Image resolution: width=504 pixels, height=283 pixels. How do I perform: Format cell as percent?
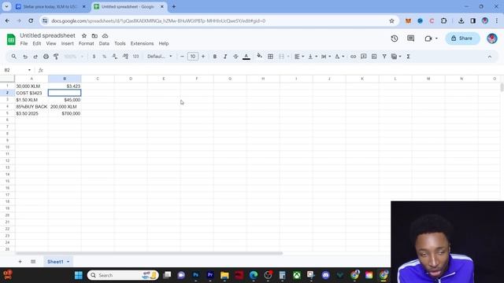(x=104, y=57)
